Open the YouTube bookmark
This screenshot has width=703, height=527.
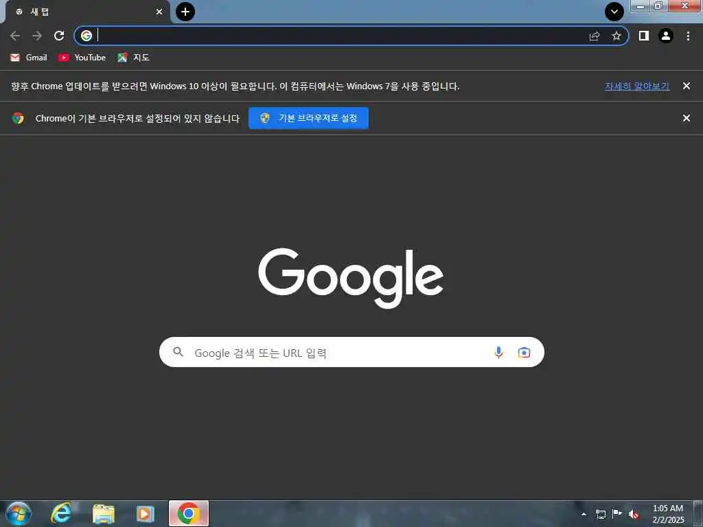[82, 58]
